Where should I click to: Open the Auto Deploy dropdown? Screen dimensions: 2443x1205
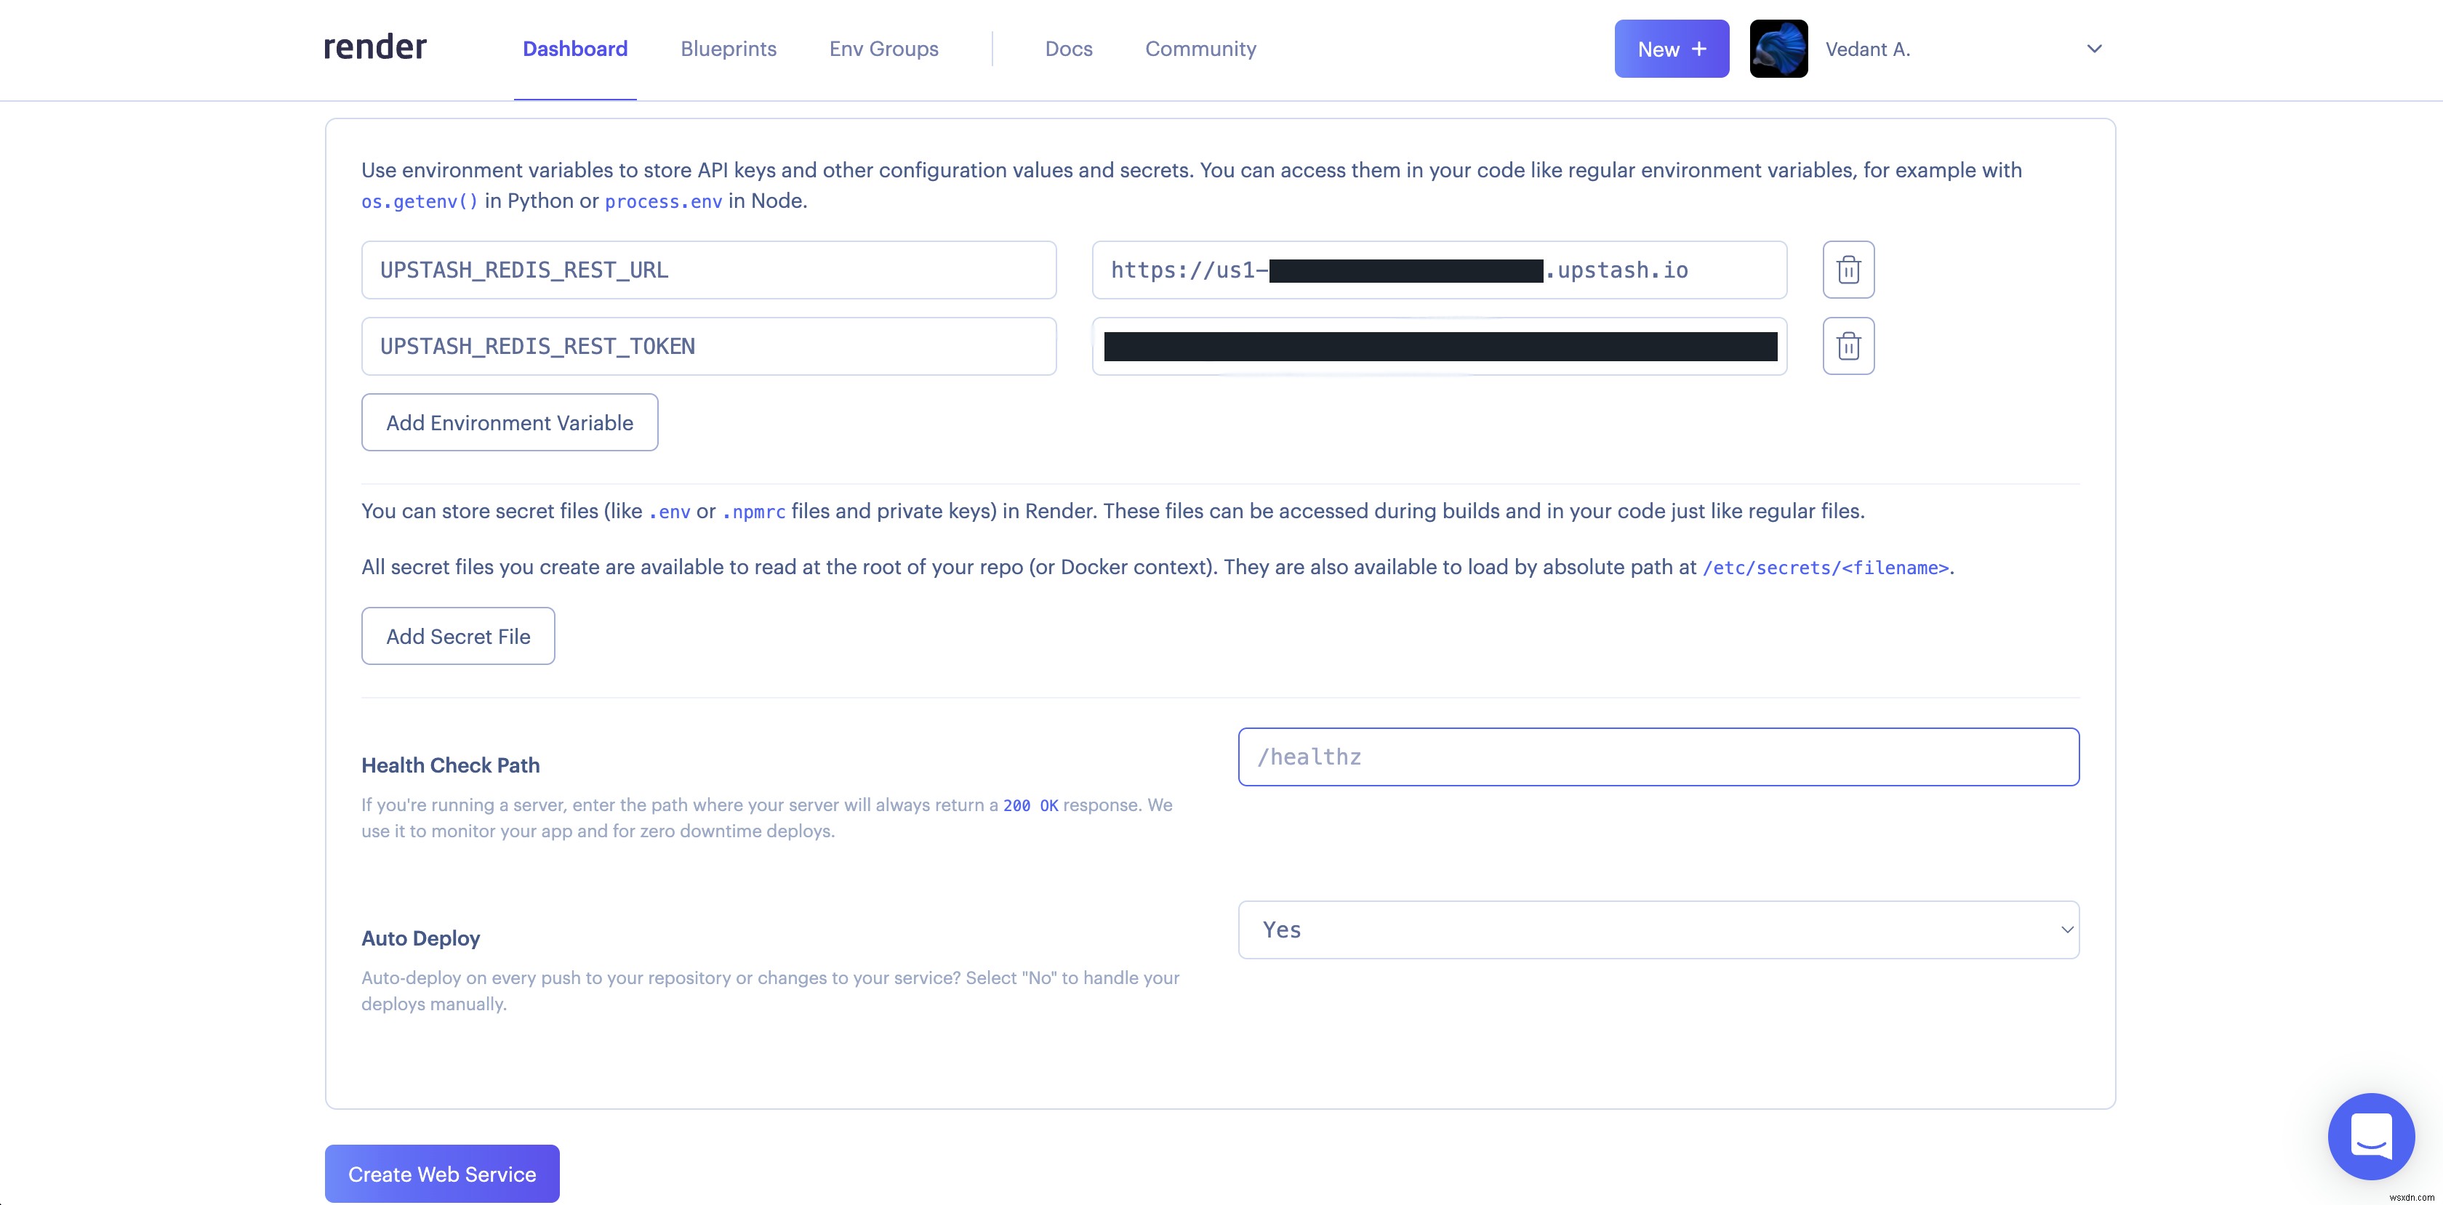click(1658, 930)
